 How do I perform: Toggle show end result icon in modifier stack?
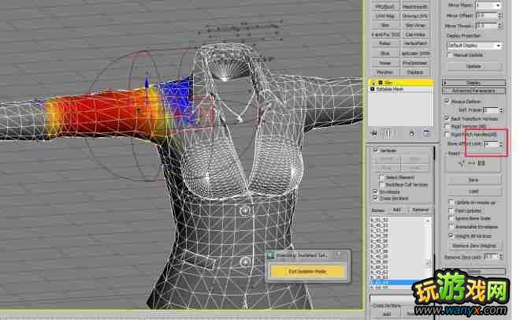tap(388, 132)
